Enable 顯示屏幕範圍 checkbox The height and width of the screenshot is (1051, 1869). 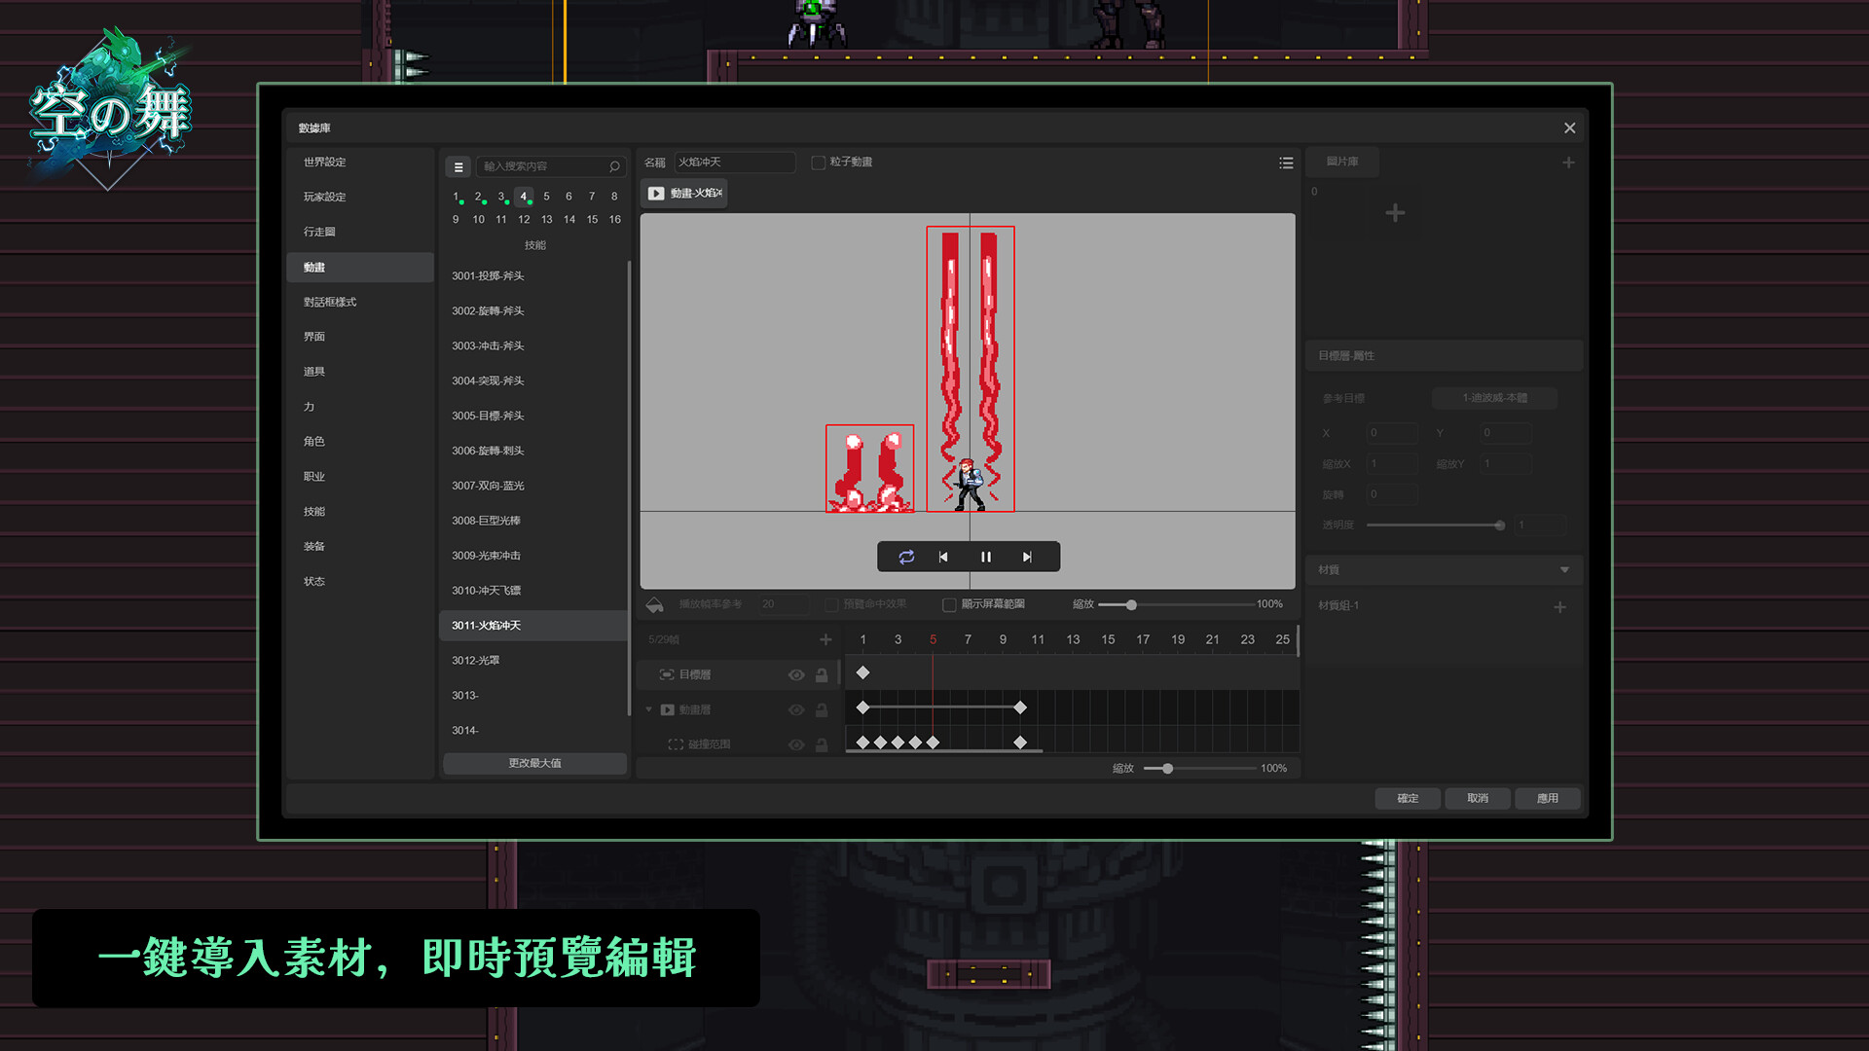[x=949, y=604]
